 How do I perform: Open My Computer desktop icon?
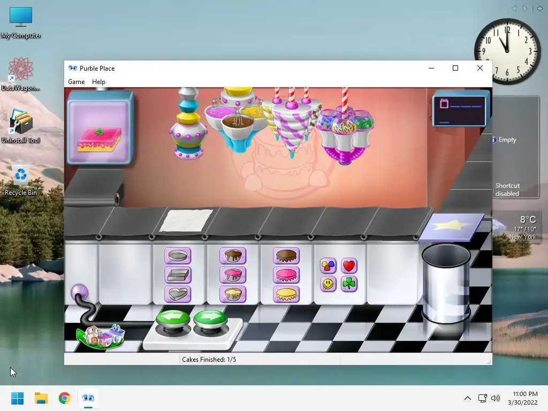click(21, 23)
